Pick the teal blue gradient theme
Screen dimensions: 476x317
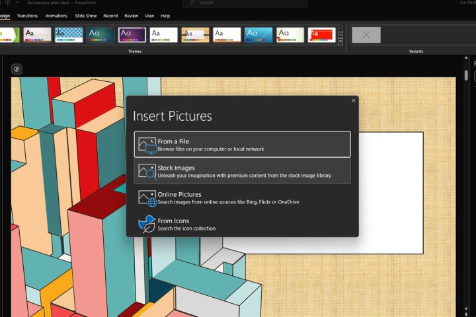258,34
